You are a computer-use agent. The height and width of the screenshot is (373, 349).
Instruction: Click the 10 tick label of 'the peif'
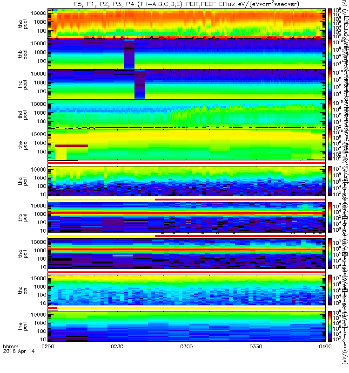click(43, 339)
